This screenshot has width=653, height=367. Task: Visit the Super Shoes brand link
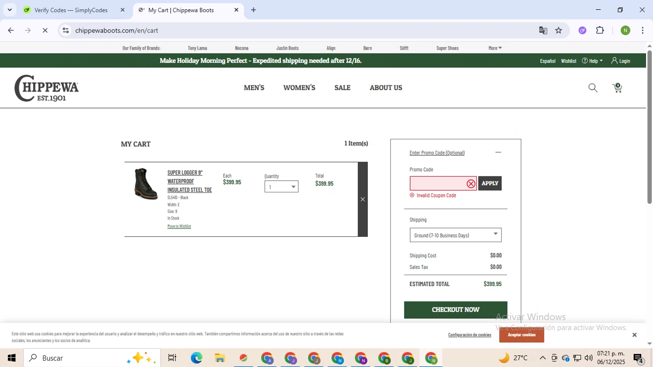(447, 48)
